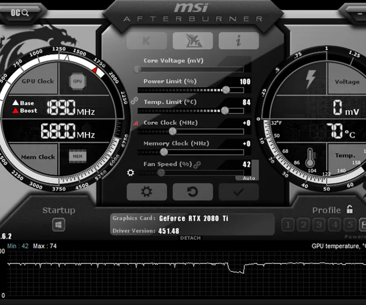Click the Memory Clock slider handle
Viewport: 366px width, 305px height.
tap(164, 152)
